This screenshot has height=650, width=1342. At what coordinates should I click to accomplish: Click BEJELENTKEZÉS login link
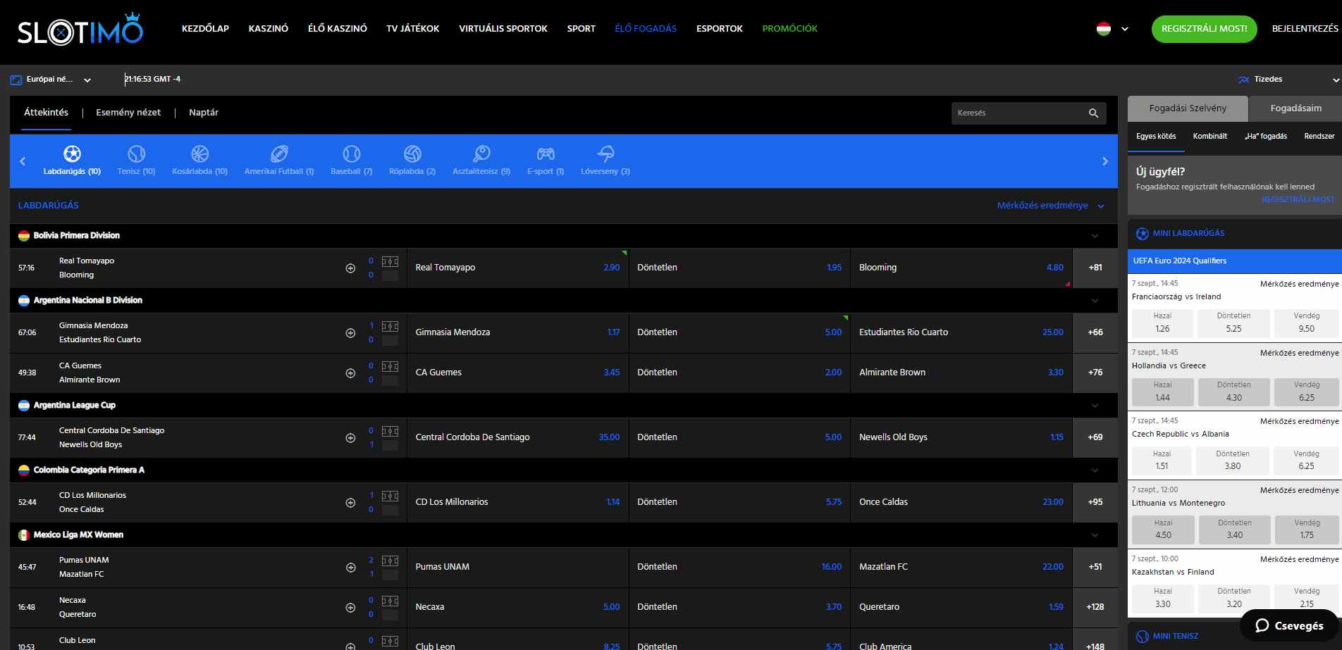pyautogui.click(x=1305, y=29)
